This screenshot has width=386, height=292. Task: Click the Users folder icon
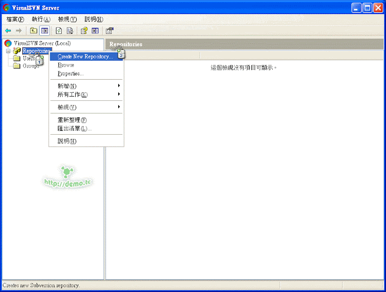(x=16, y=58)
